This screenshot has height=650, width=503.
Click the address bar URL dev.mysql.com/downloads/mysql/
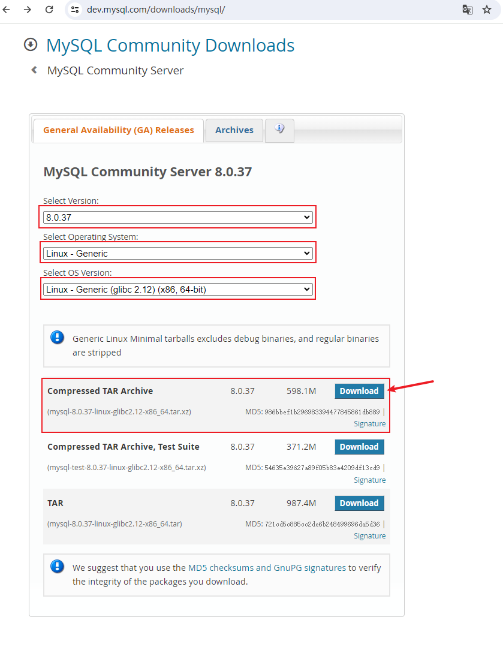tap(156, 10)
